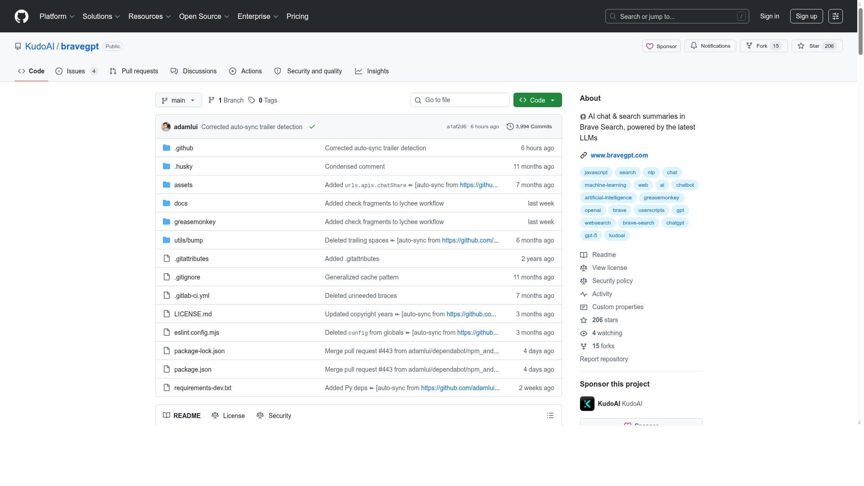Expand the Platform menu in header
The height and width of the screenshot is (486, 864).
57,17
